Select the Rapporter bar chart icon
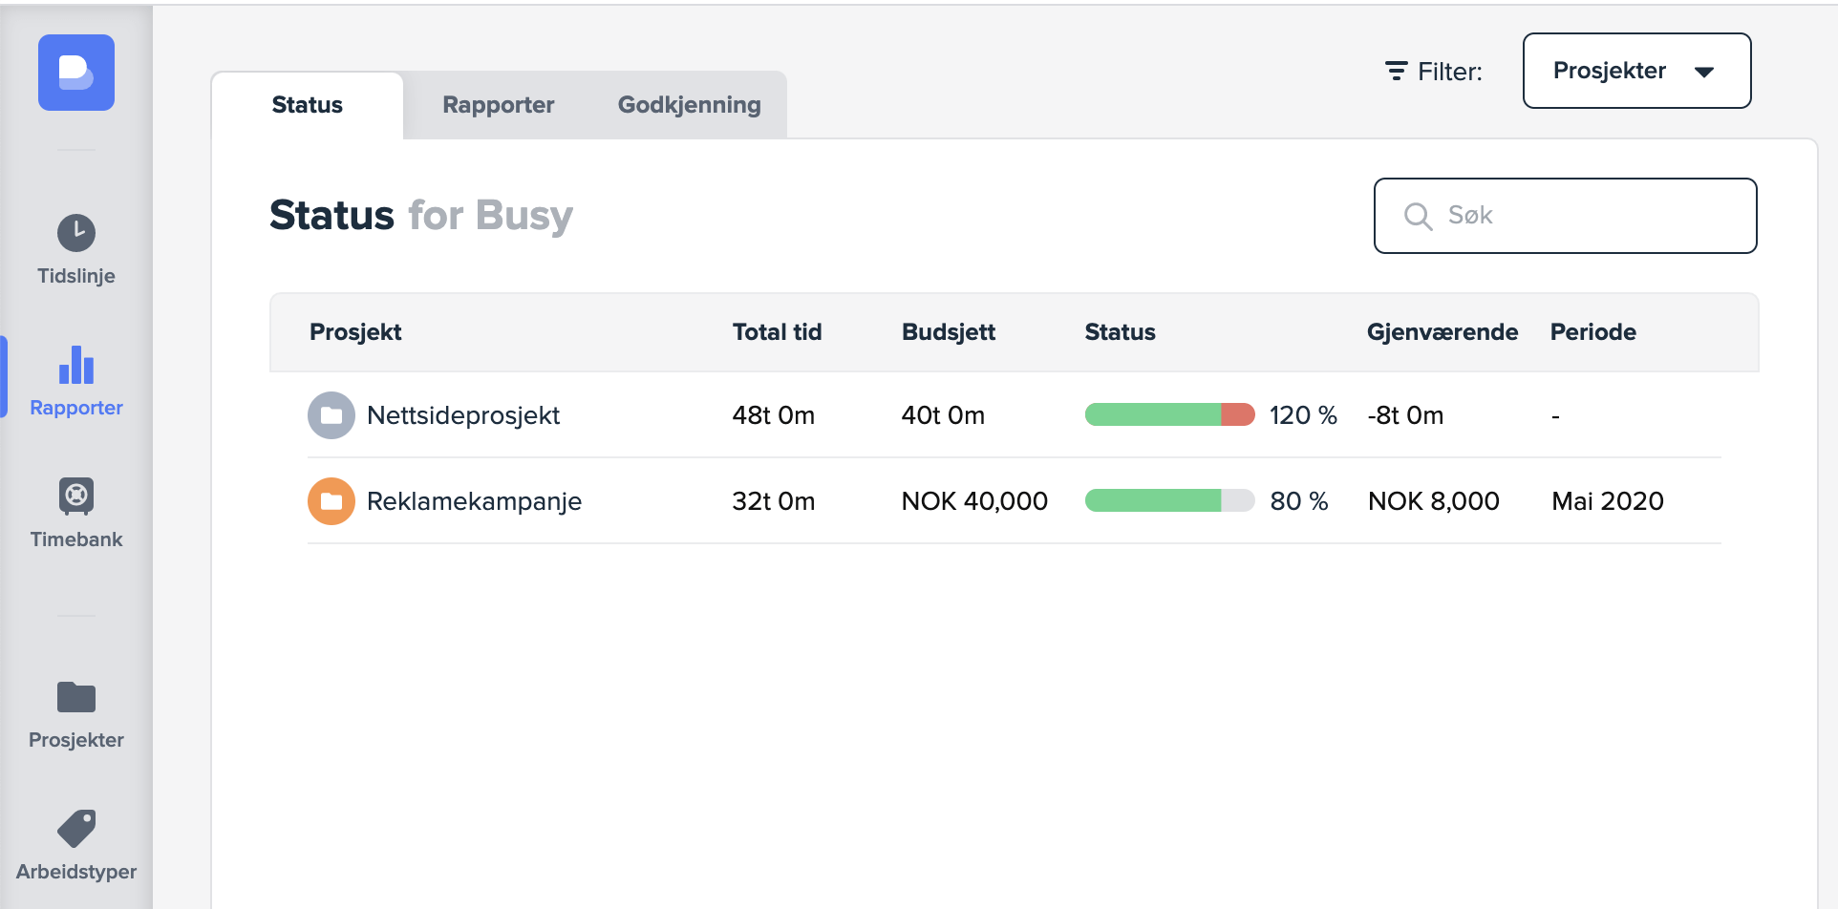Viewport: 1838px width, 909px height. click(76, 365)
